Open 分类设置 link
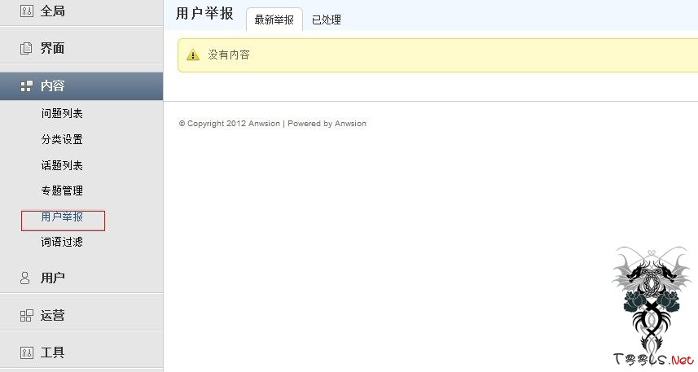The width and height of the screenshot is (698, 372). [62, 139]
